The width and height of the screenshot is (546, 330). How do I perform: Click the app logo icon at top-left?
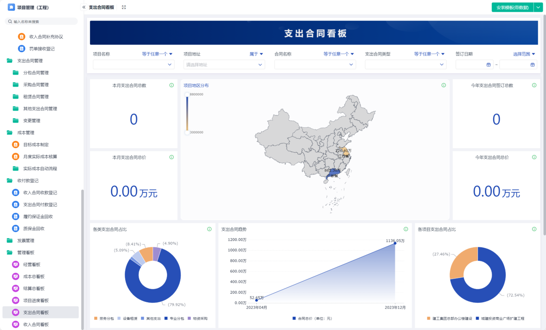11,7
